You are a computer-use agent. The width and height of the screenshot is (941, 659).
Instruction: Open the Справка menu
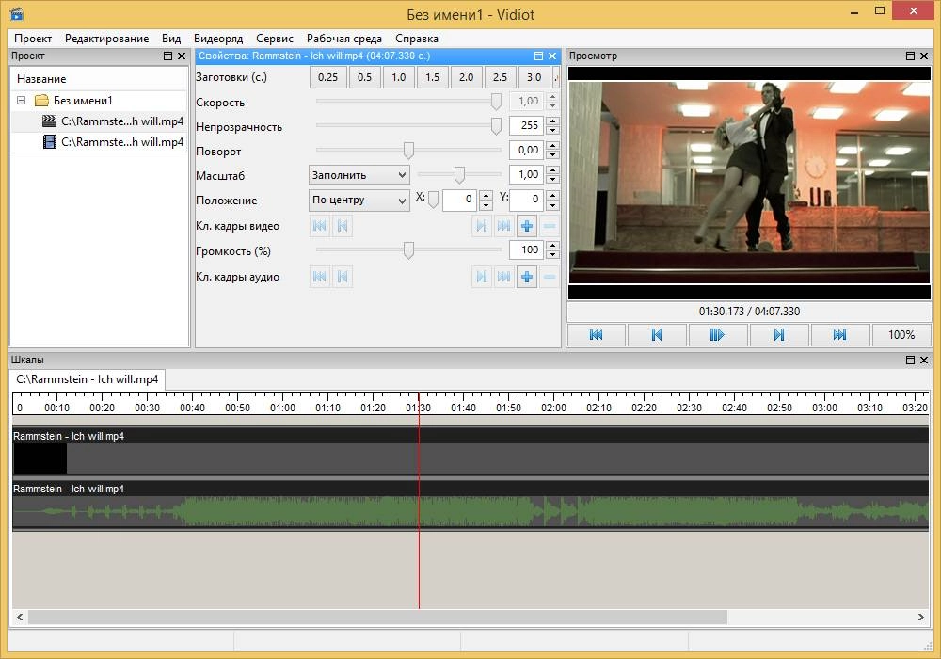[417, 39]
